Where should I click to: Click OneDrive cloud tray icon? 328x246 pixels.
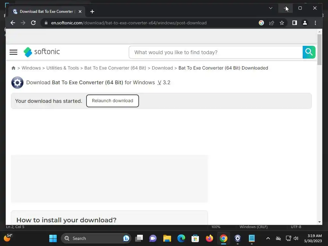[x=278, y=238]
